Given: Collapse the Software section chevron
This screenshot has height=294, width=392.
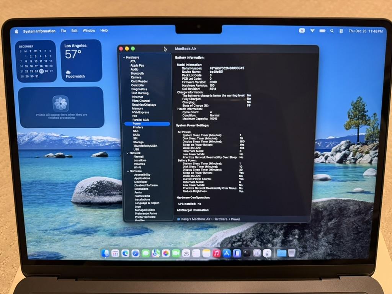Looking at the screenshot, I should pyautogui.click(x=128, y=171).
